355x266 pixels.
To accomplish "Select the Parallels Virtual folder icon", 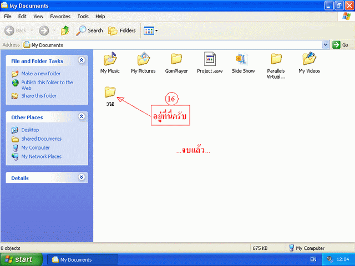I will pos(276,59).
